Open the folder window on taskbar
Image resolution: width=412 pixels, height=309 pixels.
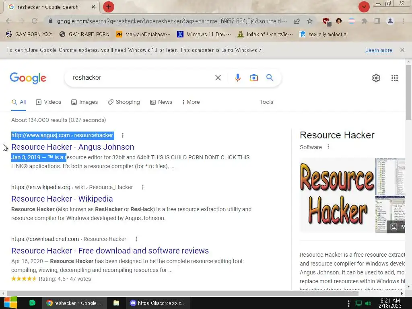(x=116, y=303)
